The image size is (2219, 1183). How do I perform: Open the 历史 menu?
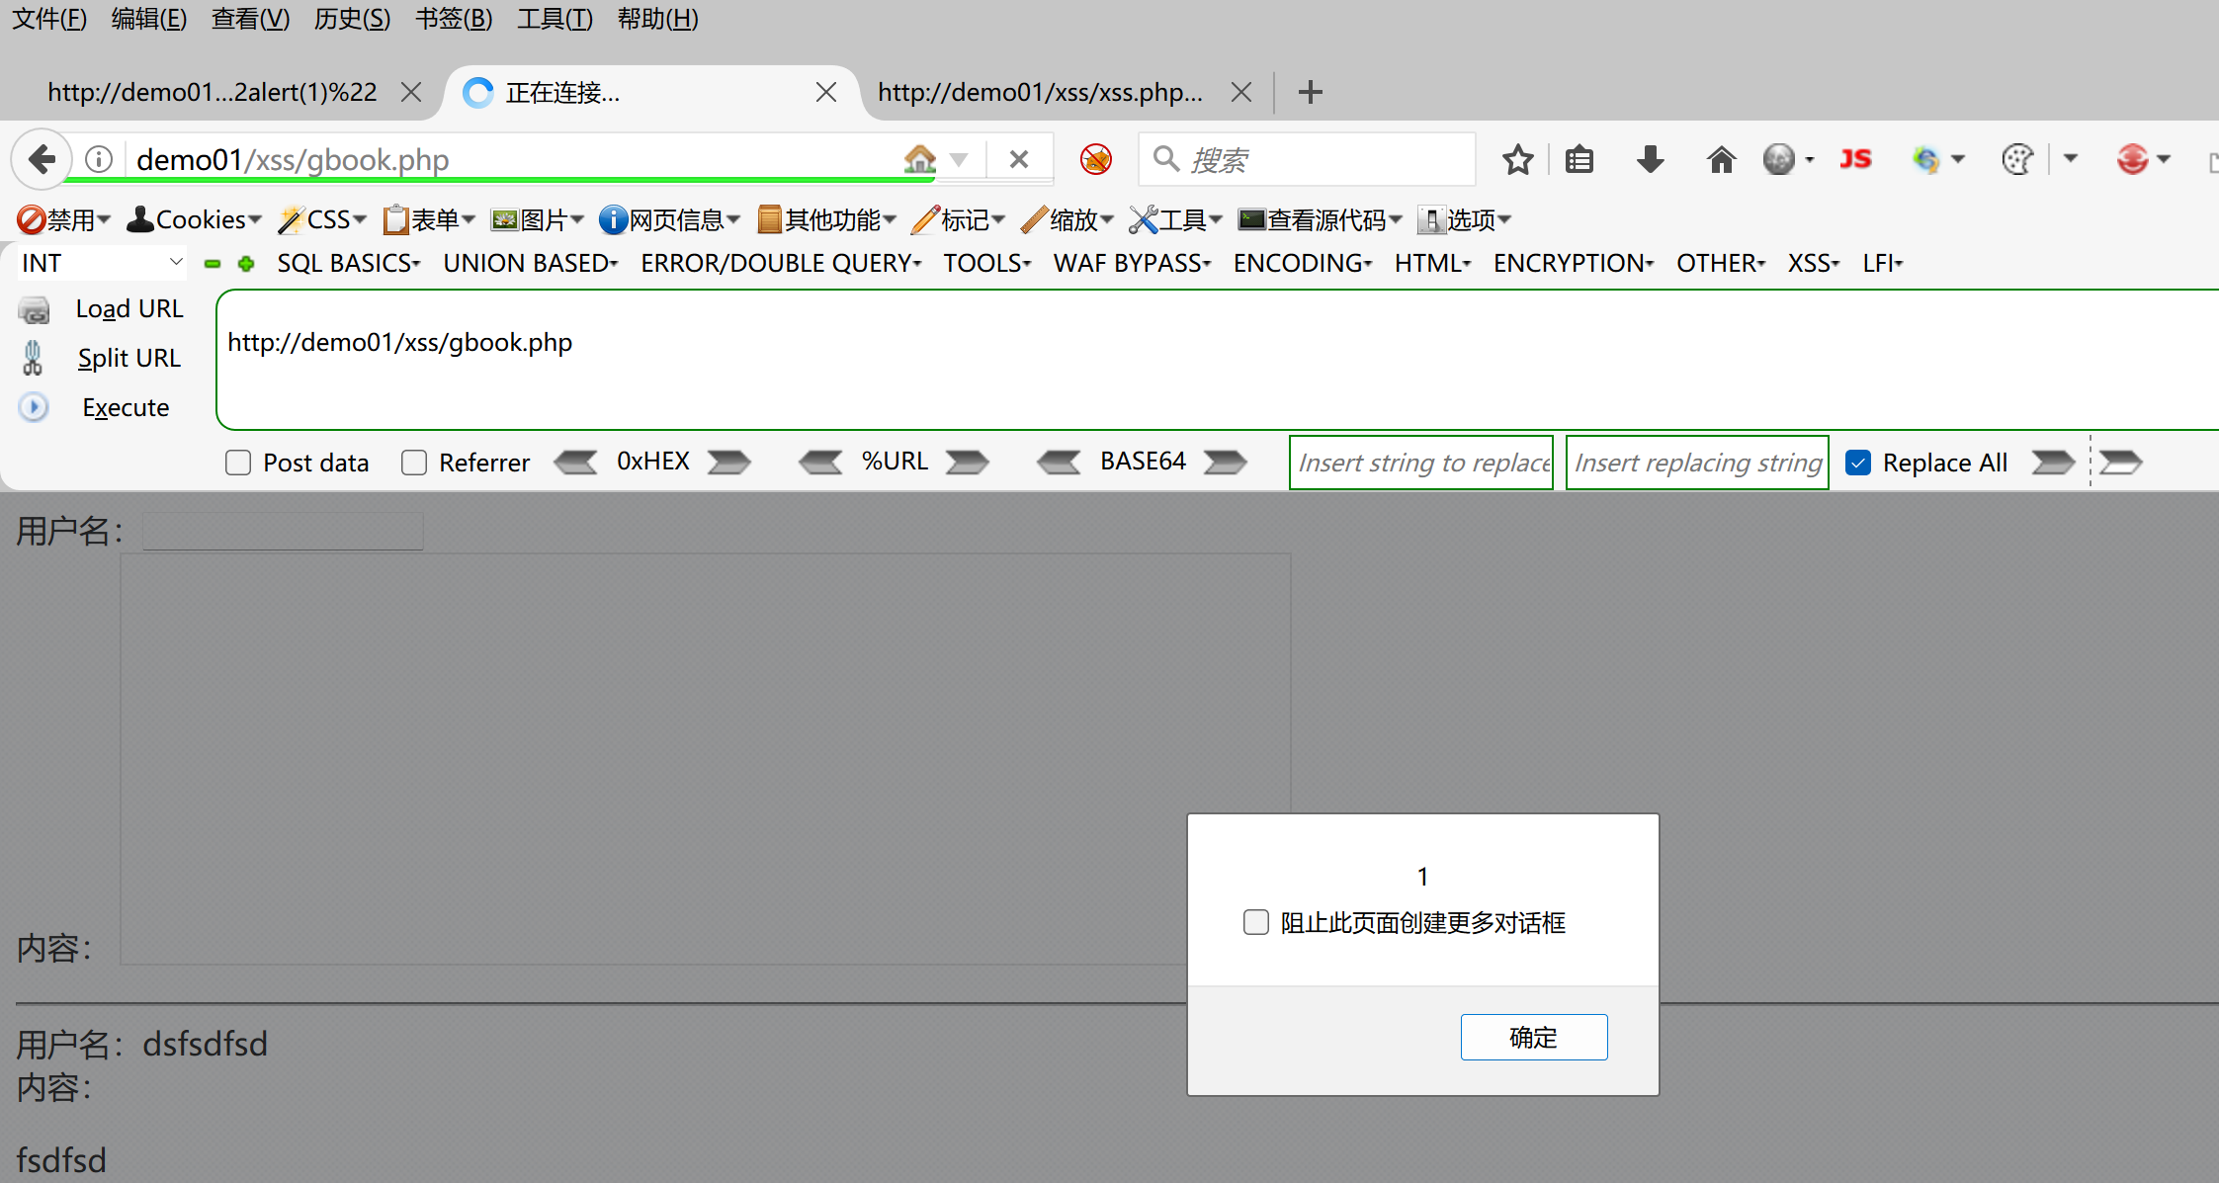352,19
